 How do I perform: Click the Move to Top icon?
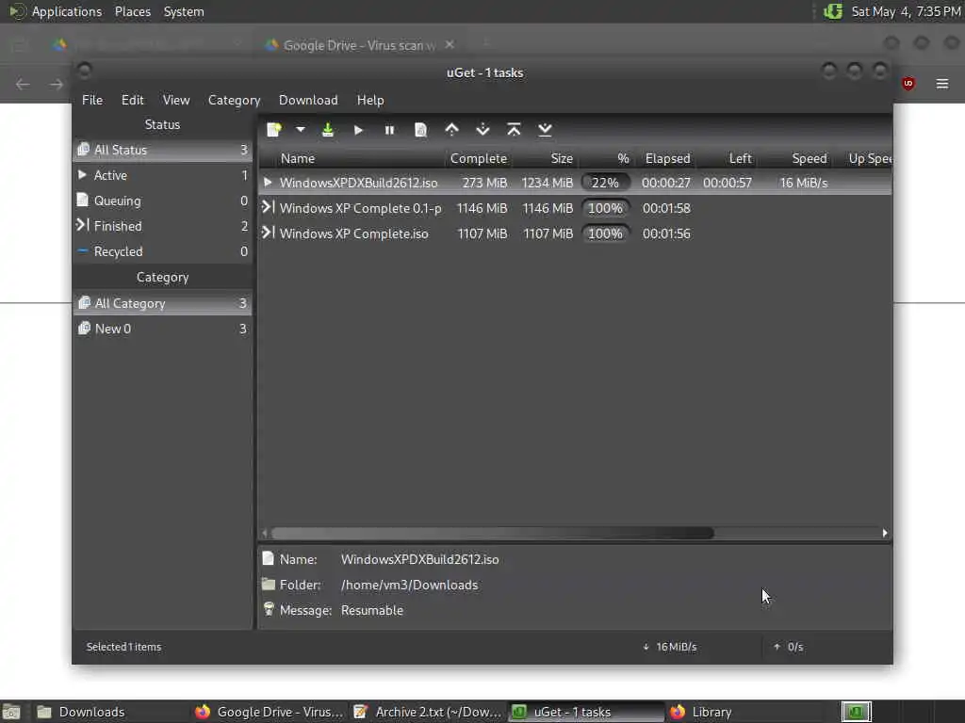(514, 130)
